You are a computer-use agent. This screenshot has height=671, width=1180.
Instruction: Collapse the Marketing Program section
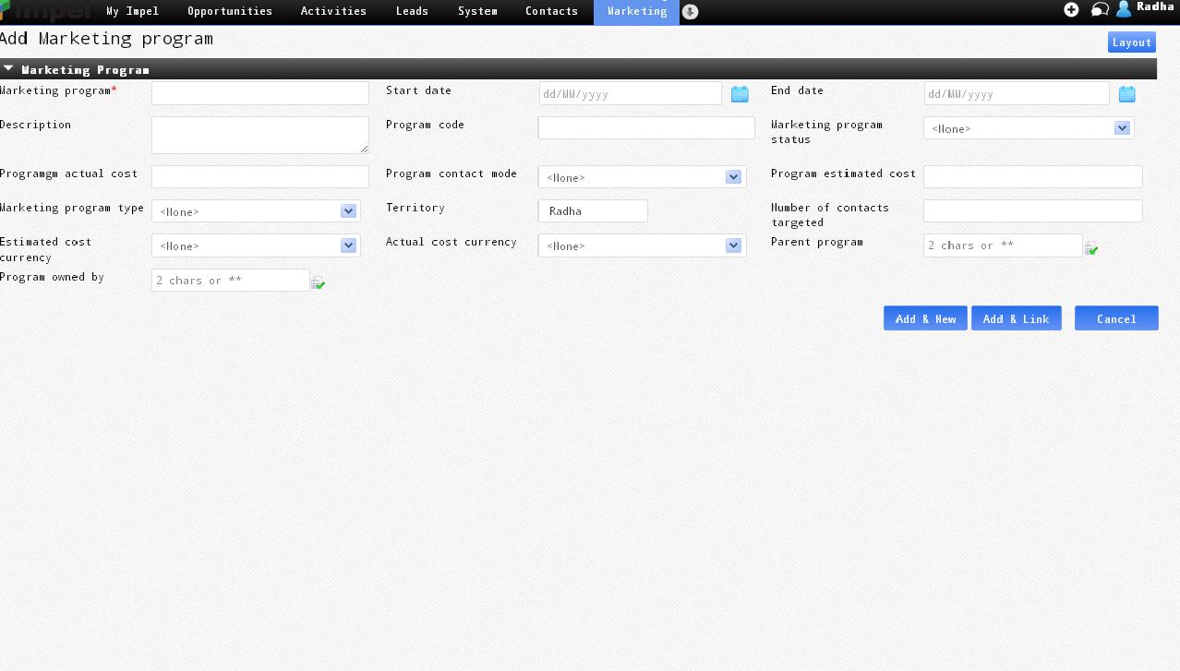[8, 68]
